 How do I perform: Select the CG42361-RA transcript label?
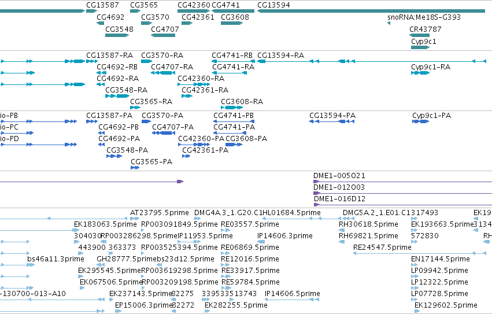205,90
